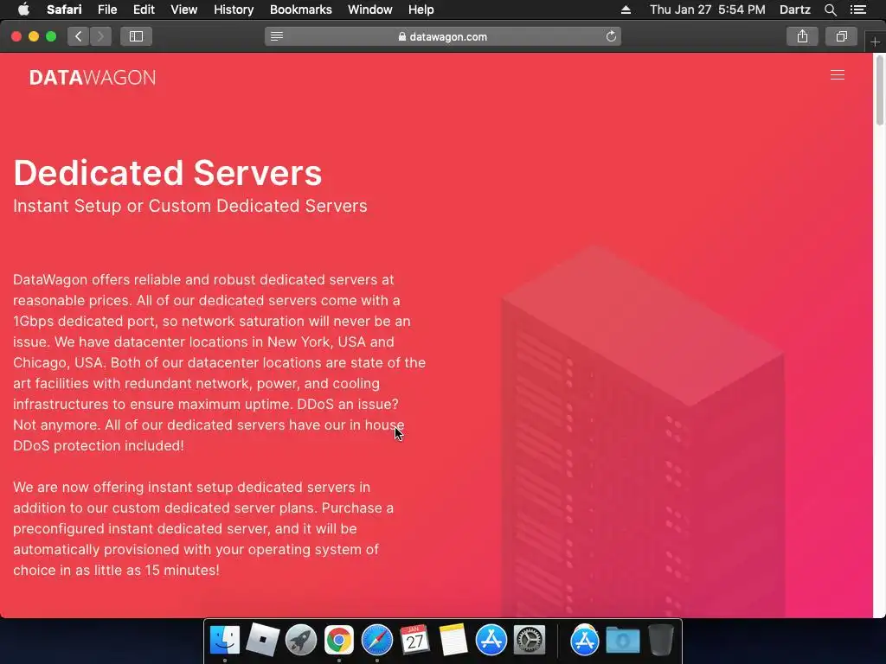Image resolution: width=886 pixels, height=664 pixels.
Task: Add a new tab with plus button
Action: [x=875, y=41]
